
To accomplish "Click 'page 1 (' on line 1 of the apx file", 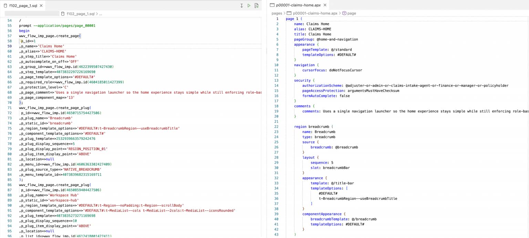I will (293, 19).
